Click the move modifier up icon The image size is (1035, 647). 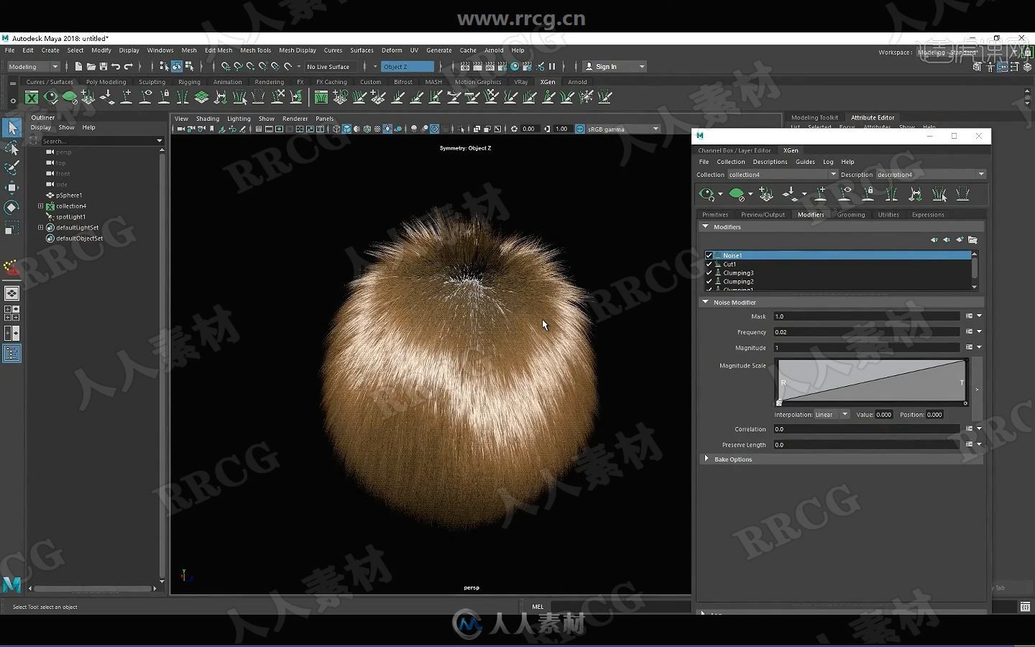pyautogui.click(x=934, y=240)
